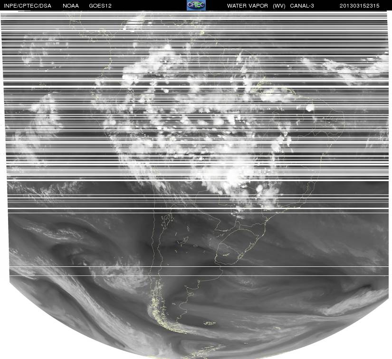Screen dimensions: 392x359
Task: Click the CPTEC logo in header
Action: tap(196, 5)
